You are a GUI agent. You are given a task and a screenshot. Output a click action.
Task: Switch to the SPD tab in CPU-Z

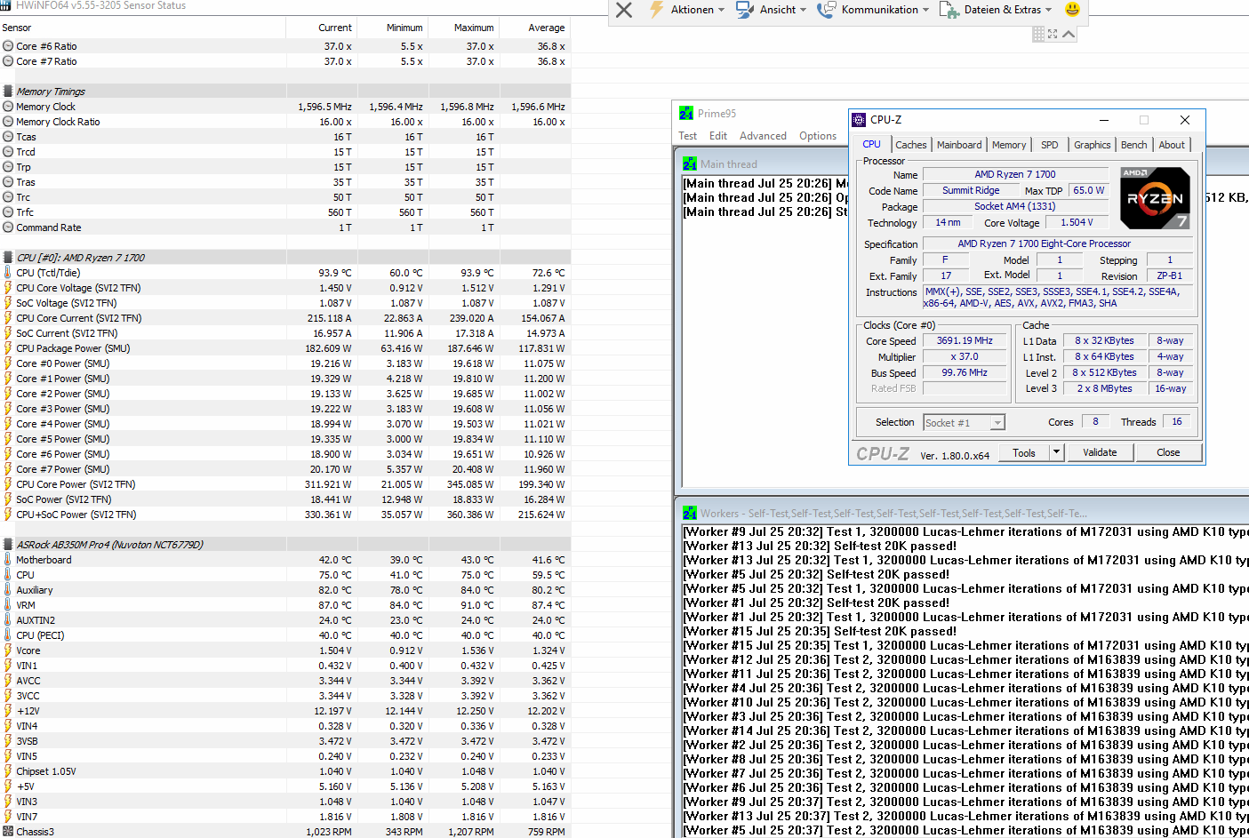tap(1049, 145)
